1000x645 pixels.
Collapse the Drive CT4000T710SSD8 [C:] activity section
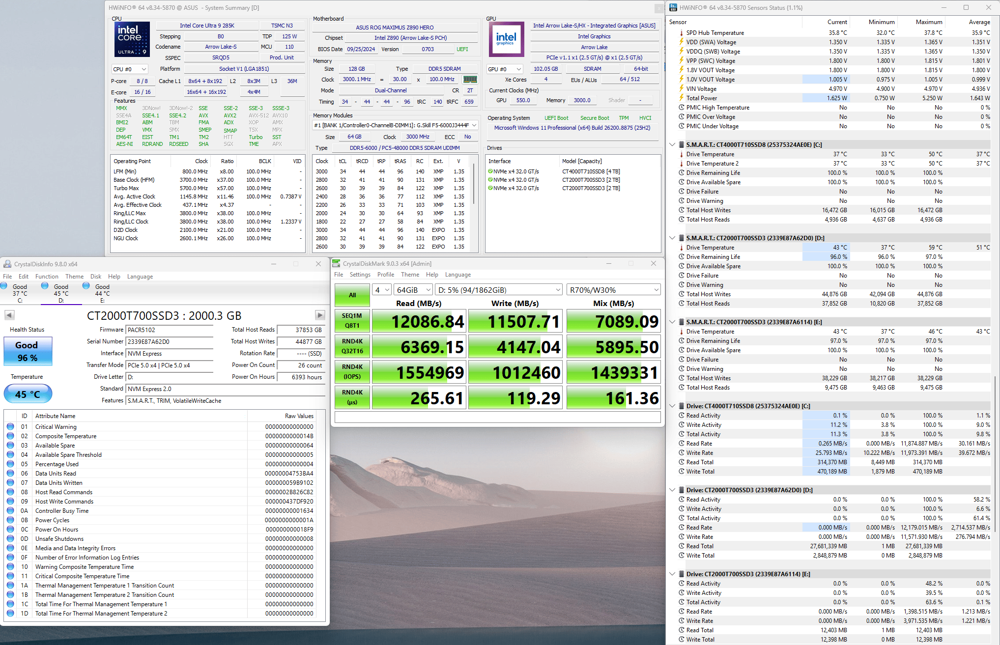pos(672,406)
